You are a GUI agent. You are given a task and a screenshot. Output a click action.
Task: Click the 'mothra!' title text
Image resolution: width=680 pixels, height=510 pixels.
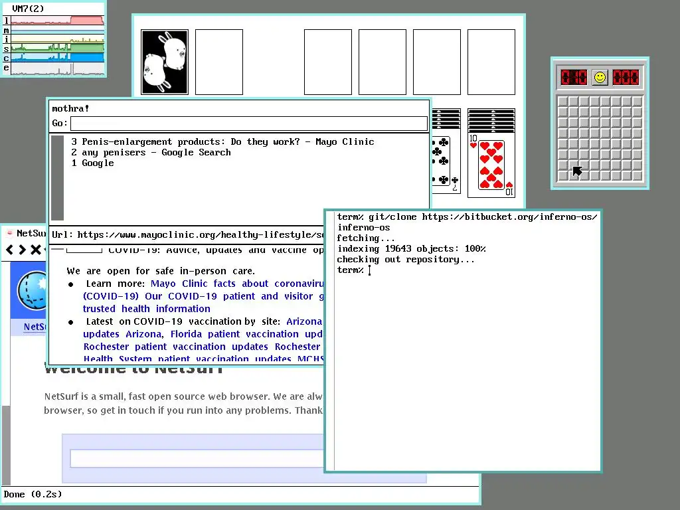pyautogui.click(x=70, y=108)
